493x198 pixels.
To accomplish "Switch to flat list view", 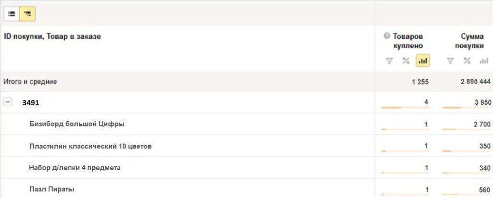I will point(12,14).
